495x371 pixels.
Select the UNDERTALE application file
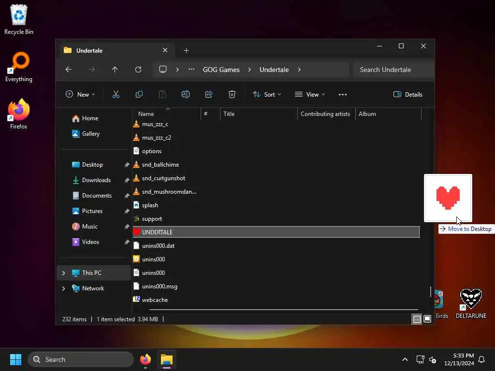(x=276, y=232)
